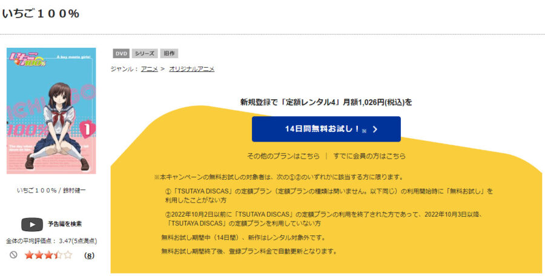Click the ジャンル： label
The height and width of the screenshot is (279, 545).
[x=124, y=69]
